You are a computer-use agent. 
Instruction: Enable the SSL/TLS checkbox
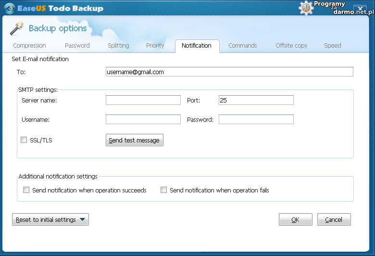[x=24, y=140]
